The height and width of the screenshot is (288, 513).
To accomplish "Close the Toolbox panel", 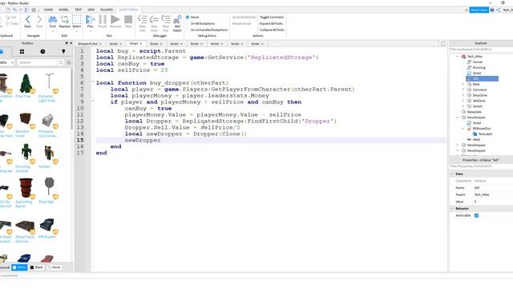I will 71,43.
